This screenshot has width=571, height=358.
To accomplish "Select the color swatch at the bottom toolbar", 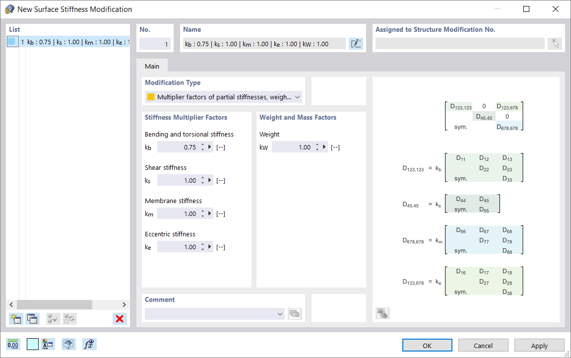I will click(x=32, y=344).
